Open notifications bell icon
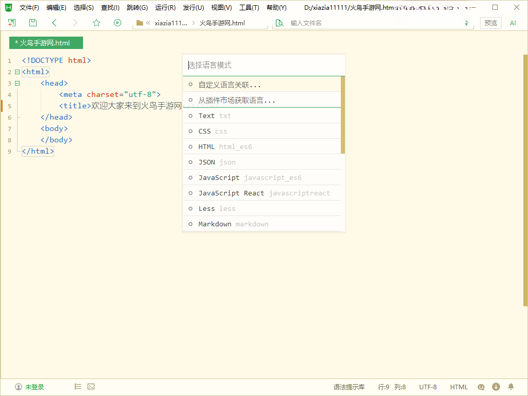Screen dimensions: 528x396 coord(511,387)
